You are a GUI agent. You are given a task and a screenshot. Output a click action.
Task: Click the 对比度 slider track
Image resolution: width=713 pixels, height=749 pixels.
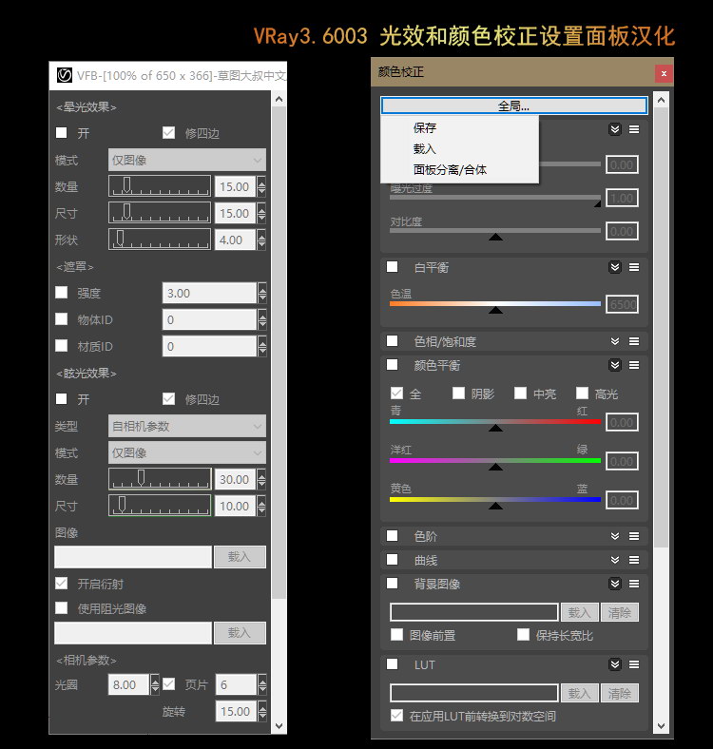[x=495, y=231]
